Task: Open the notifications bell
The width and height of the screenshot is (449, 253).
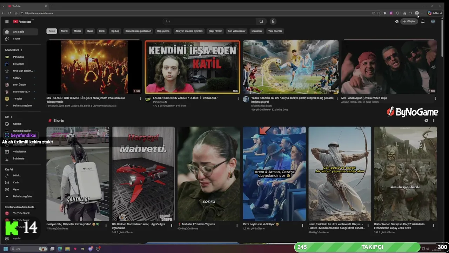Action: coord(423,21)
